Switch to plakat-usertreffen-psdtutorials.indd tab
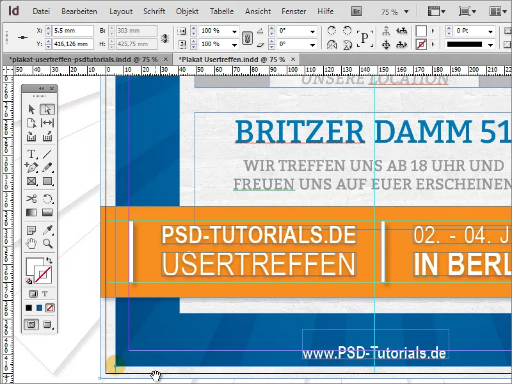 click(x=84, y=60)
